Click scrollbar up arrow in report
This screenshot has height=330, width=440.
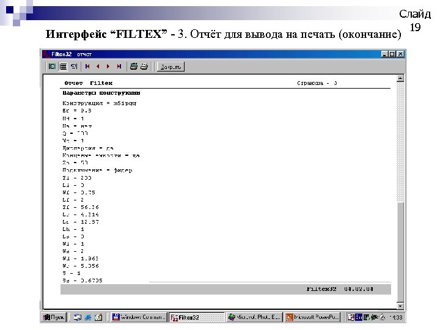pos(400,78)
